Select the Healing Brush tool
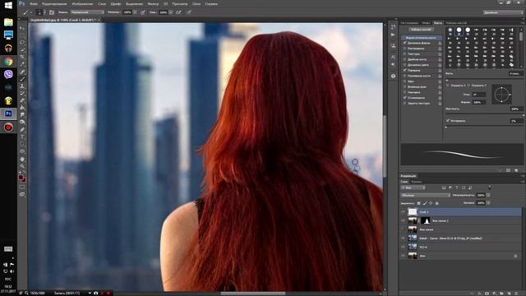526x296 pixels. click(22, 72)
